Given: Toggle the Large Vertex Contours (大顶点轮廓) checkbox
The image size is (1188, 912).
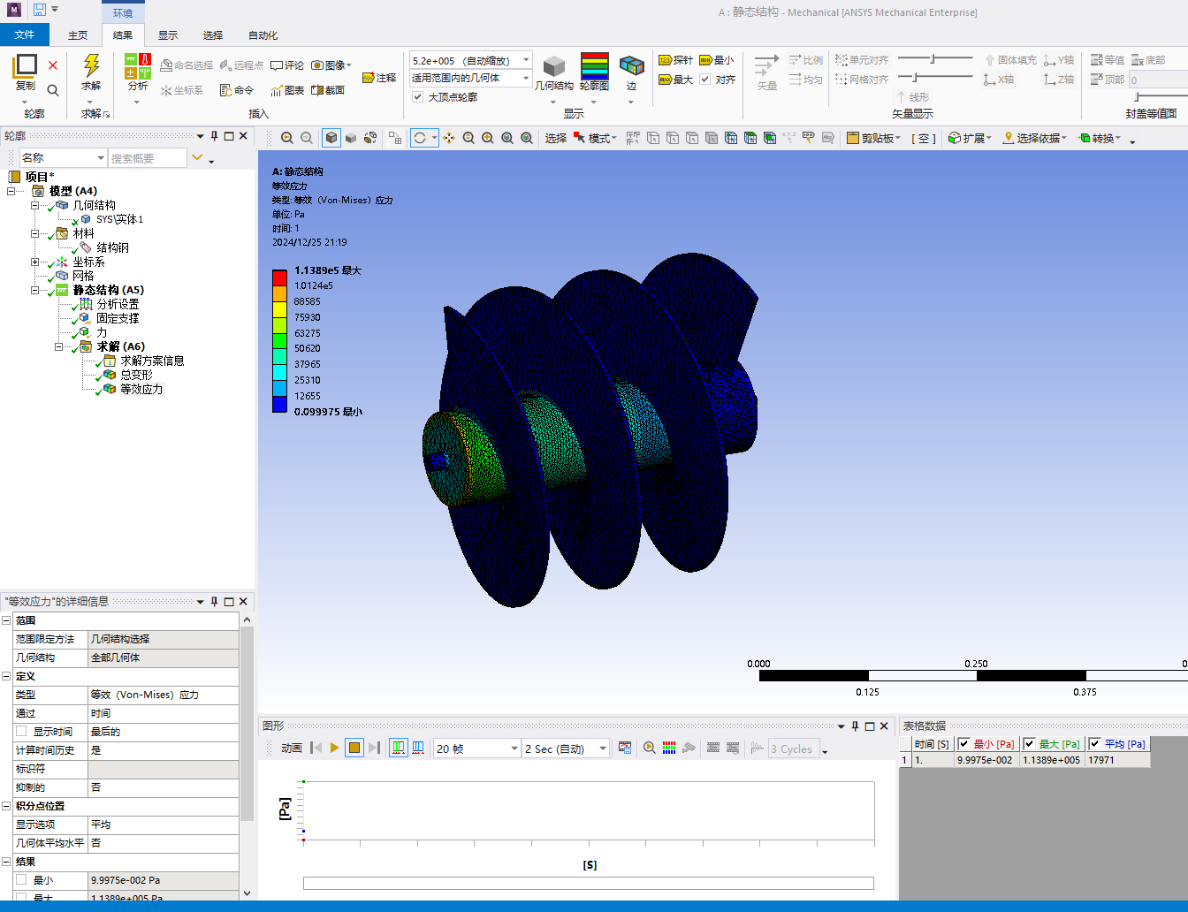Looking at the screenshot, I should tap(418, 97).
